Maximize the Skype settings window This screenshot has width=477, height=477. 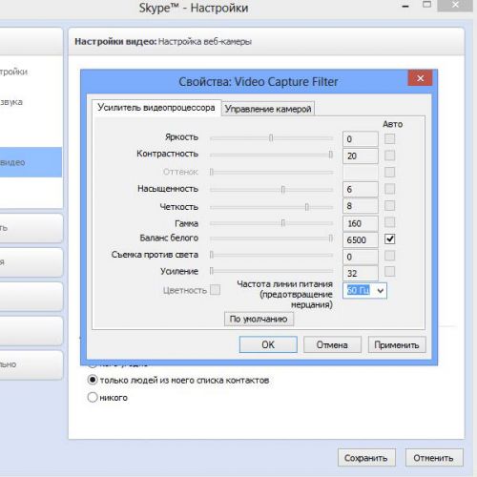[426, 5]
